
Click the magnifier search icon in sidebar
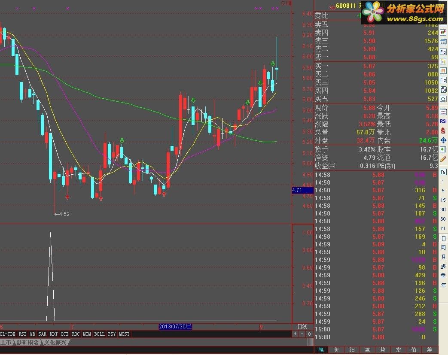[443, 99]
